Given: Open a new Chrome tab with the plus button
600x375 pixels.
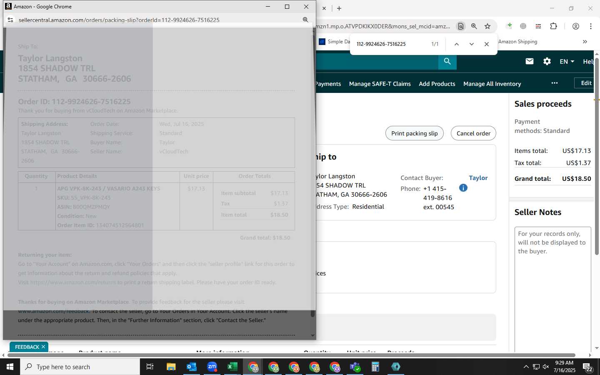Looking at the screenshot, I should tap(339, 8).
